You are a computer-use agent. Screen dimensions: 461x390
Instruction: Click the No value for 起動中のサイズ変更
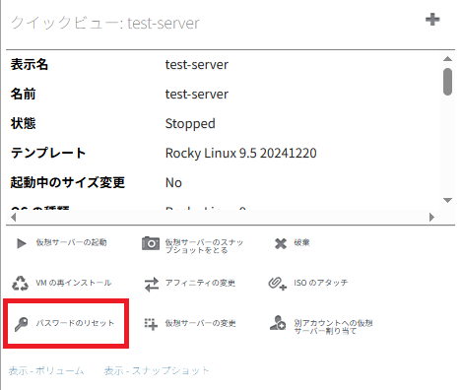pos(173,183)
